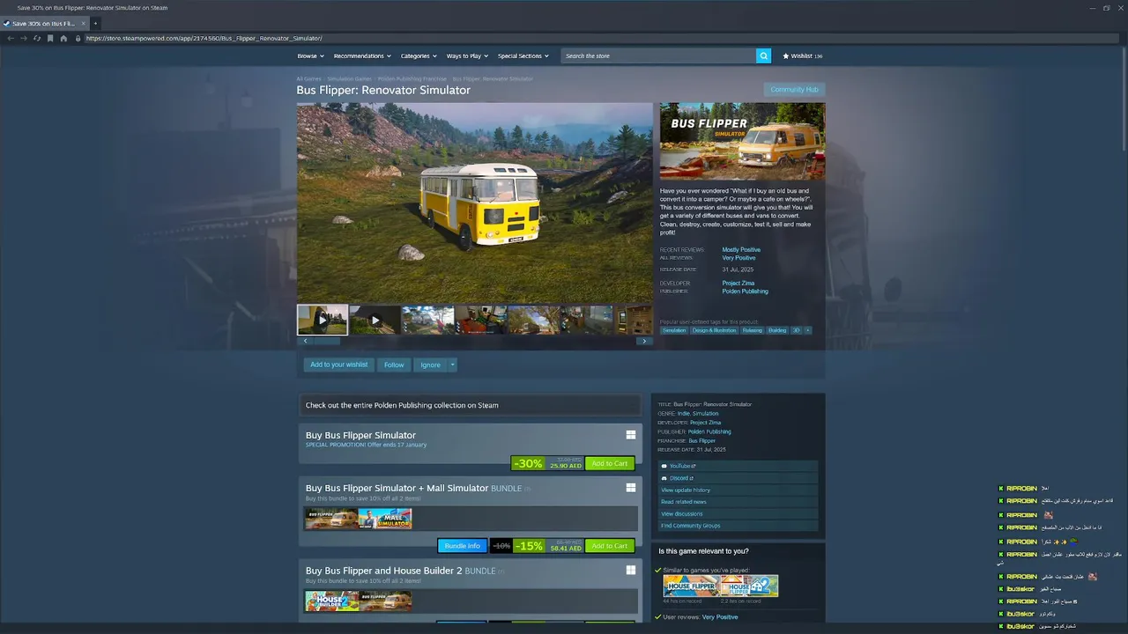Click the padlock icon beside the URL
Viewport: 1128px width, 634px height.
click(78, 38)
